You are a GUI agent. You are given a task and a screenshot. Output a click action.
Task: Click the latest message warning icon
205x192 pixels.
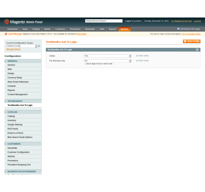tap(6, 34)
